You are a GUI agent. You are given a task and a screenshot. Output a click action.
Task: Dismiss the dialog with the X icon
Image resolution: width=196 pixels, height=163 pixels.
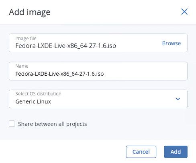click(184, 12)
